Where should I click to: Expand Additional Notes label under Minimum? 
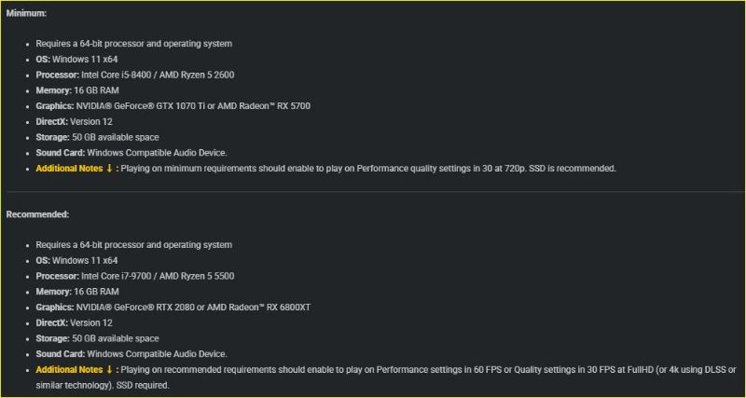70,169
